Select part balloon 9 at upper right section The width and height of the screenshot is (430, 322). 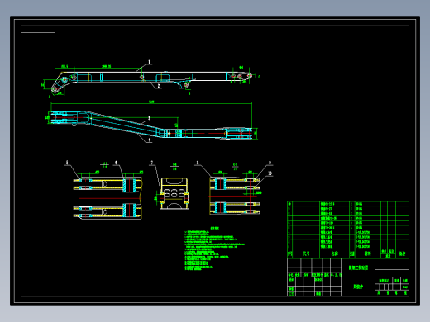pos(270,163)
